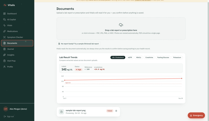
Task: Click the Profile person icon
Action: coord(4,67)
